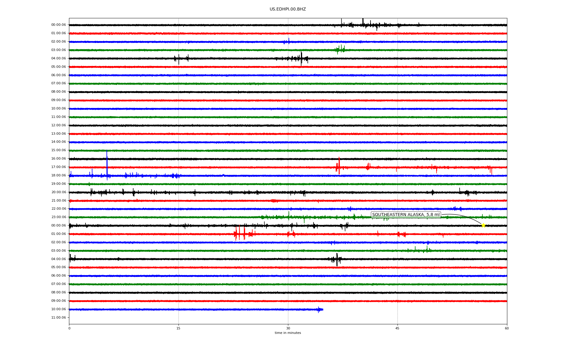Click the red burst on the lower 01:00:06 trace
This screenshot has height=360, width=576.
tap(239, 233)
